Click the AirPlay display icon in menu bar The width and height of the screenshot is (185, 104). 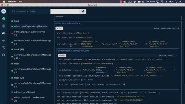[x=158, y=1]
